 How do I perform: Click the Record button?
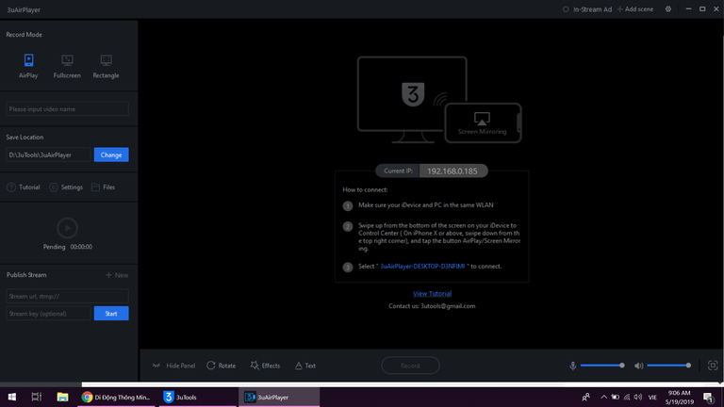(410, 366)
